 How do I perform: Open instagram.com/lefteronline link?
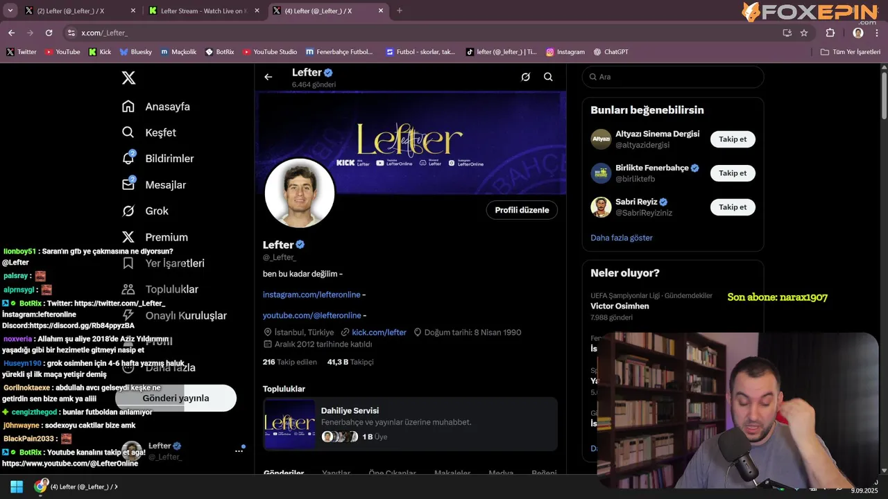tap(311, 295)
